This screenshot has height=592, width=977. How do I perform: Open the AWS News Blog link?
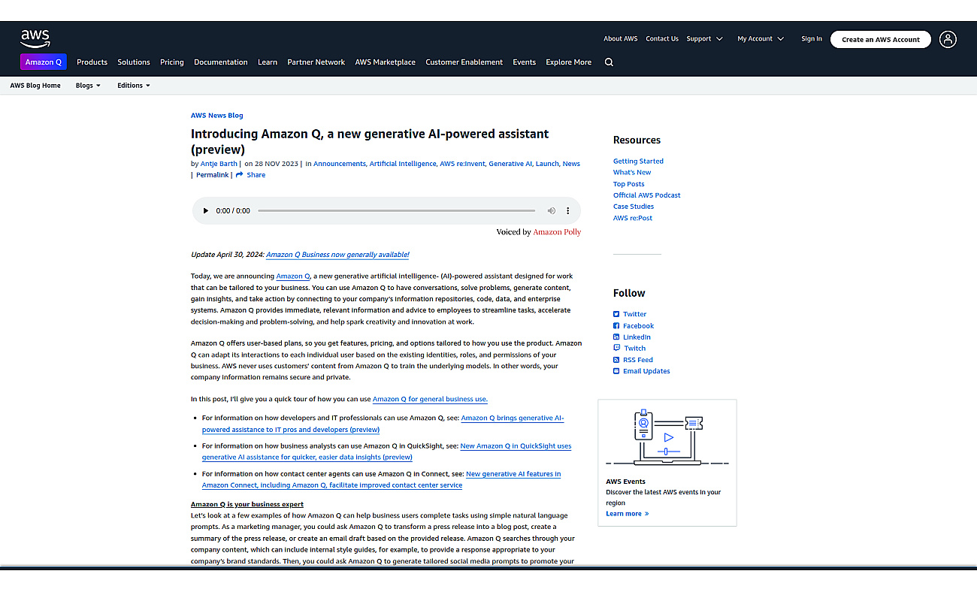[x=217, y=116]
